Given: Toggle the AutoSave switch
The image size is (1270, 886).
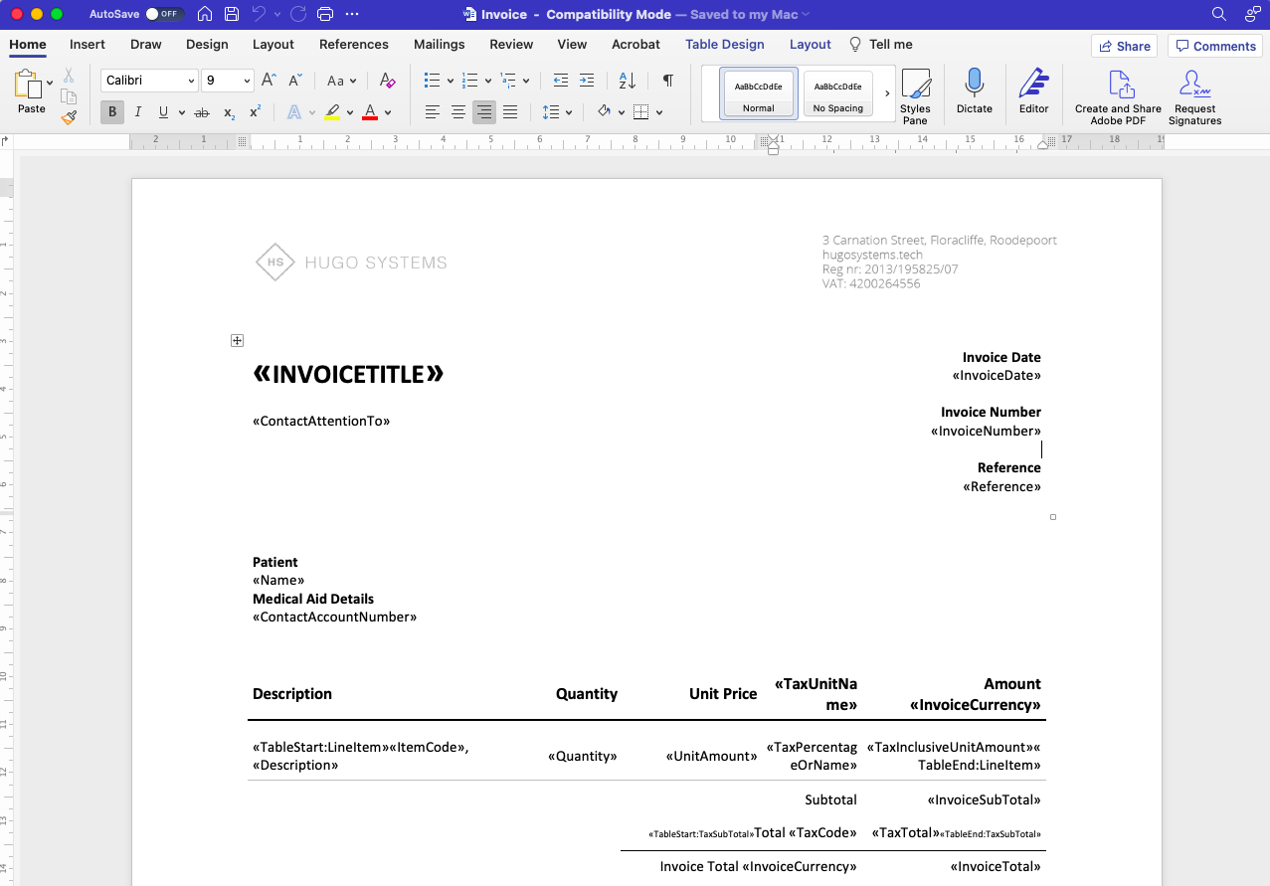Looking at the screenshot, I should [165, 14].
